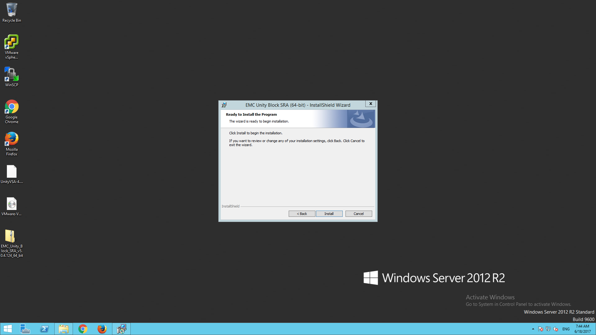This screenshot has width=596, height=335.
Task: Click the ENG language indicator
Action: click(566, 329)
